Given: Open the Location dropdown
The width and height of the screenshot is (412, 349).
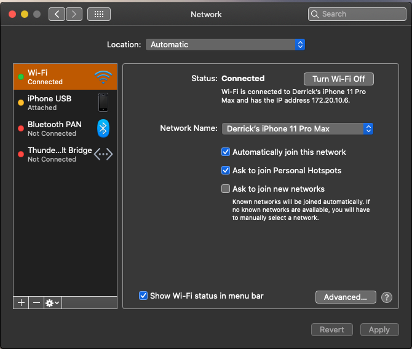Looking at the screenshot, I should 225,44.
